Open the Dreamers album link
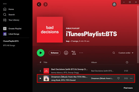The image size is (139, 92). click(x=102, y=78)
